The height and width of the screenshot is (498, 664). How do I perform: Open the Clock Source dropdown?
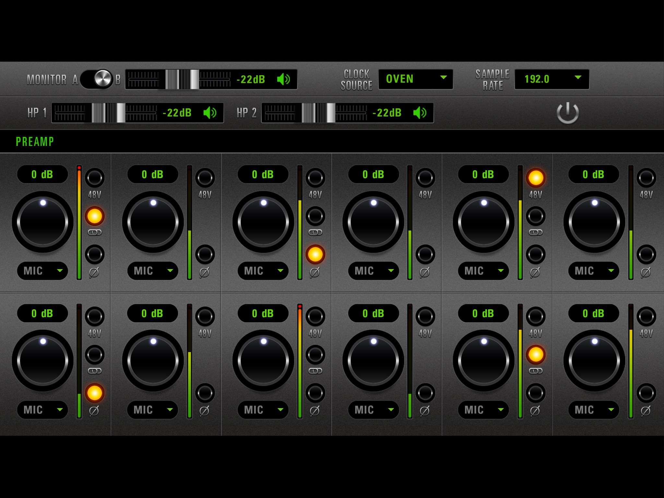point(415,79)
